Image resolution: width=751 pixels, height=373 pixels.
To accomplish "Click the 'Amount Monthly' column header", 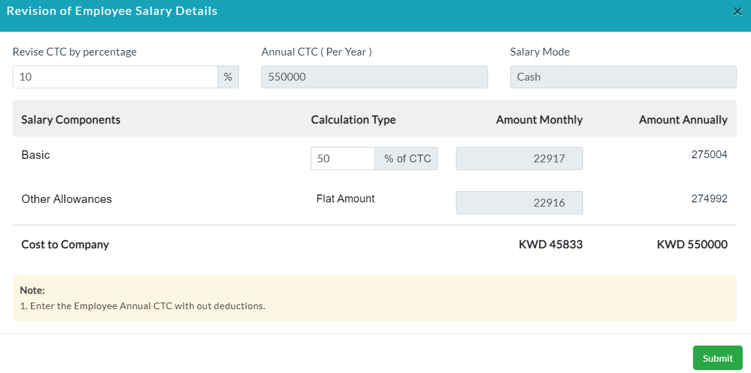I will tap(539, 120).
